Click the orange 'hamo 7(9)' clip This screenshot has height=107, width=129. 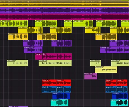(x=47, y=37)
